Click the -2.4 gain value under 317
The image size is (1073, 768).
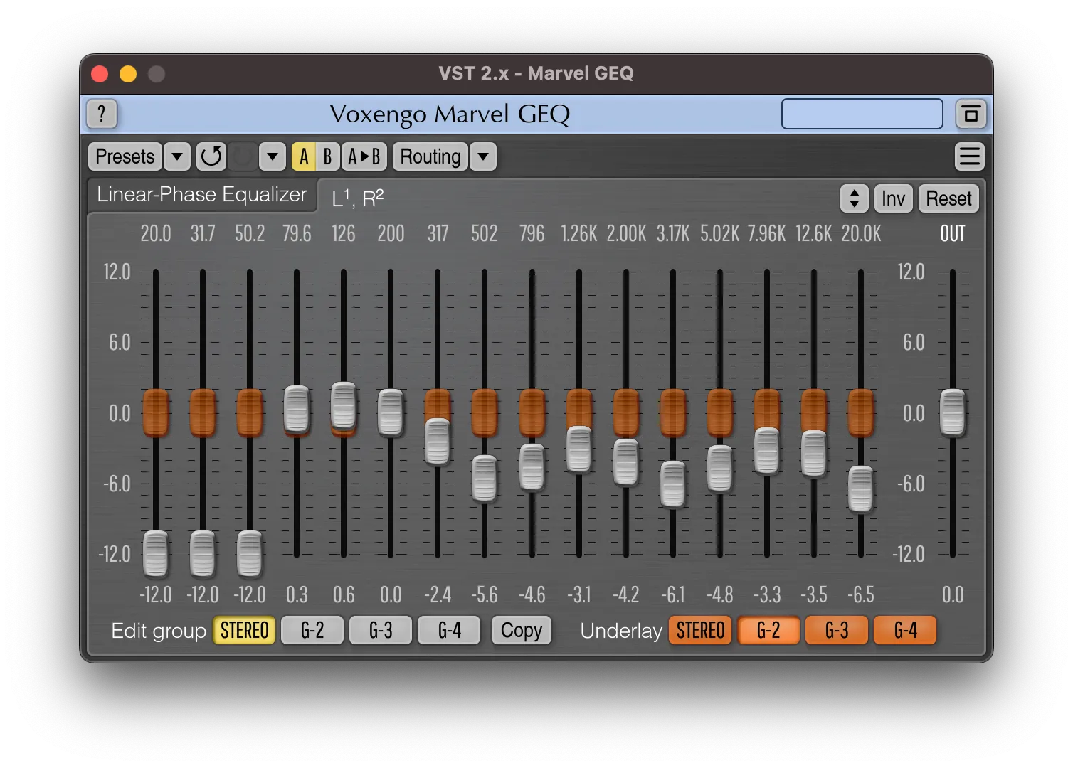438,594
